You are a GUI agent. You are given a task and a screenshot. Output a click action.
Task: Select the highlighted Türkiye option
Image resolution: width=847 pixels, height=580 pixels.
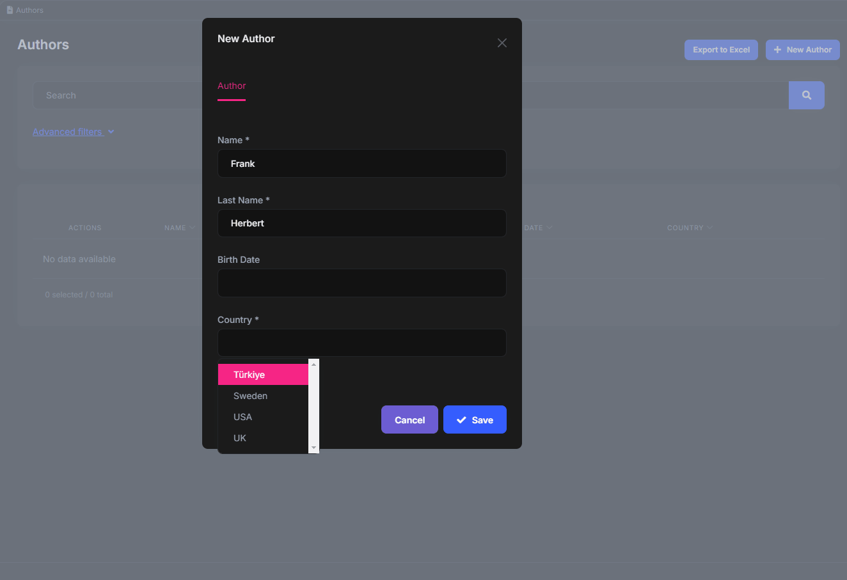coord(249,374)
